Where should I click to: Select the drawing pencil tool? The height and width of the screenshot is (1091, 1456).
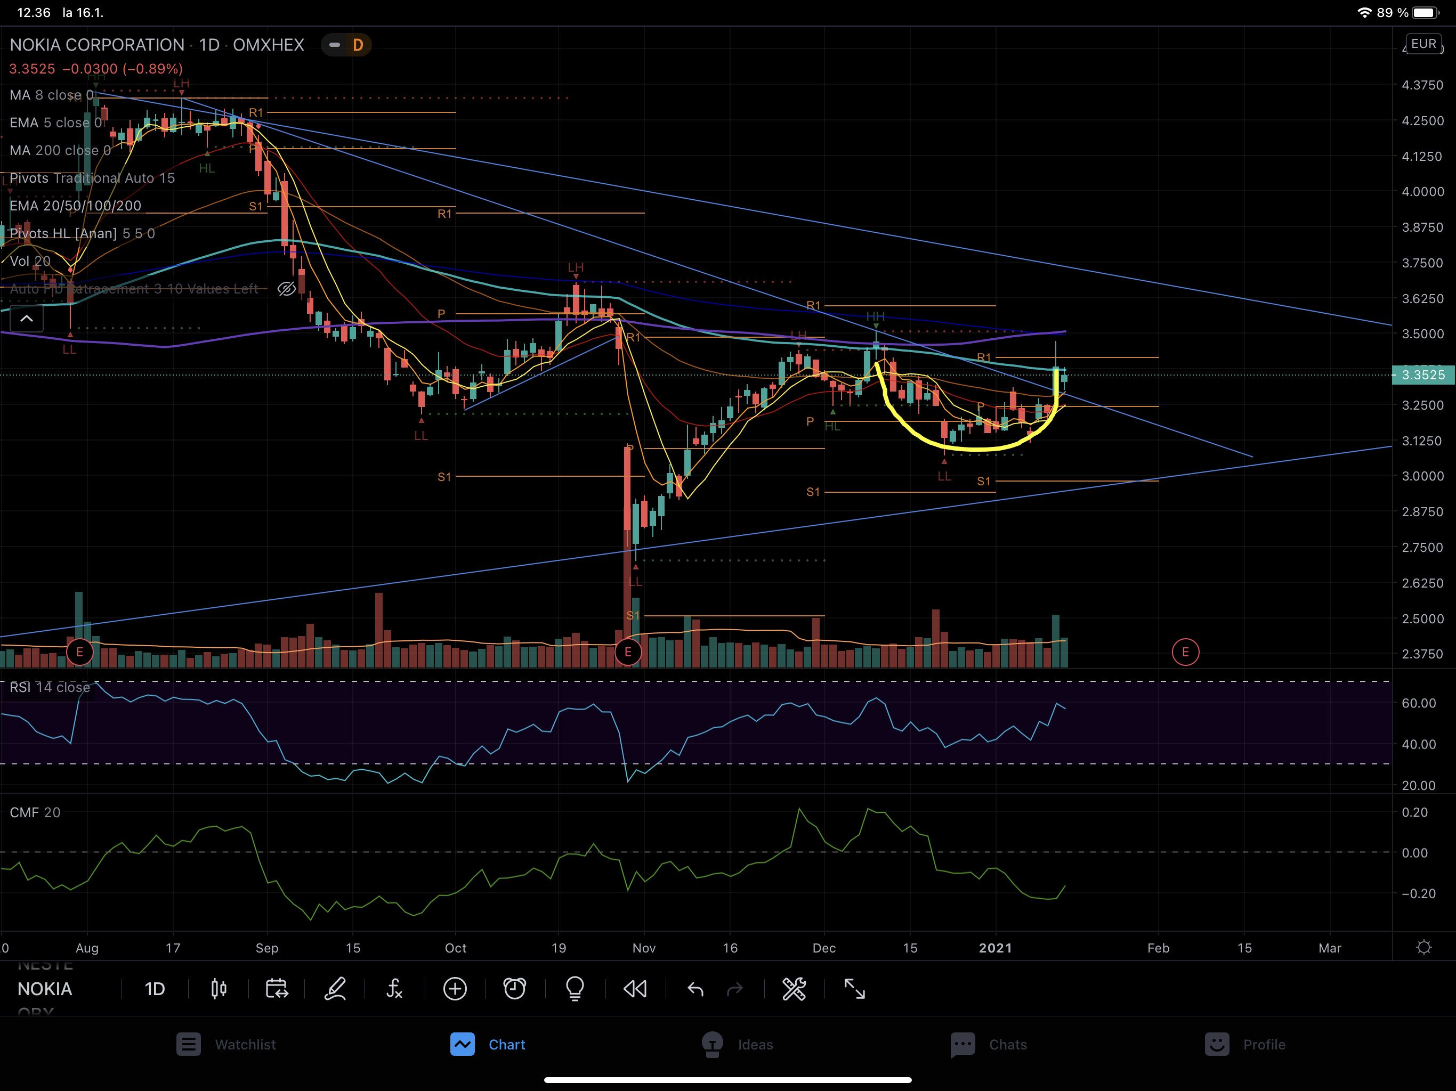click(335, 988)
